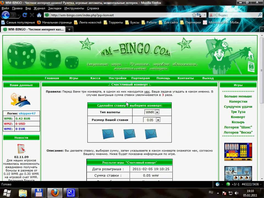Viewport: 264px width, 198px height.
Task: Open the Файл menu
Action: coord(5,8)
